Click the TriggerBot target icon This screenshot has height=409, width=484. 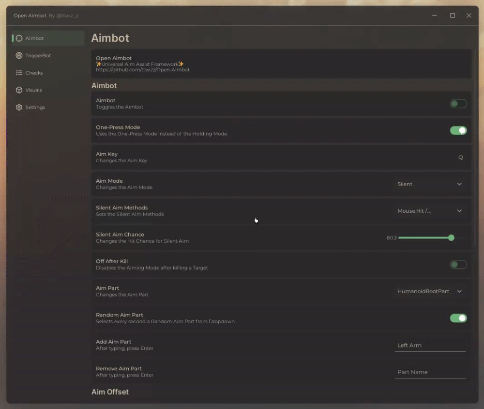[x=19, y=56]
